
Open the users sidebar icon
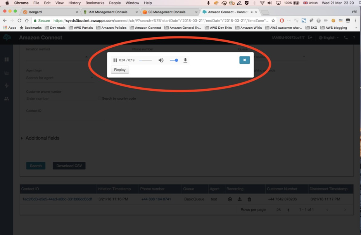[x=7, y=99]
